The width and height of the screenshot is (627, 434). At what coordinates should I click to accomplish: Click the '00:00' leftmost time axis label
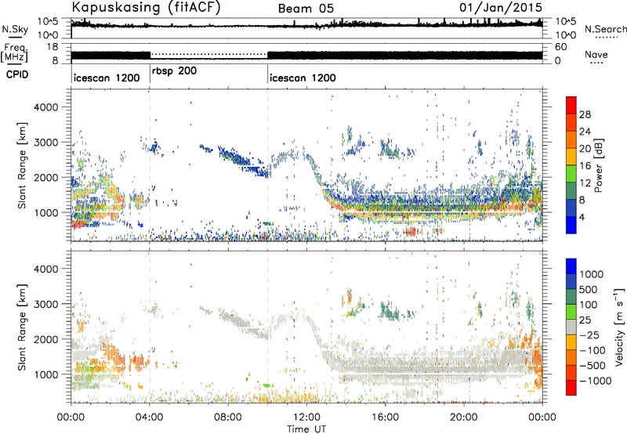[x=71, y=418]
